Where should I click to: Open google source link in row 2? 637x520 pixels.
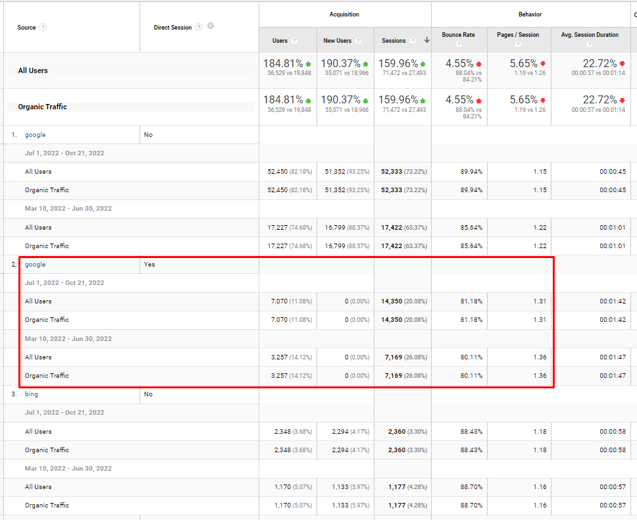click(36, 264)
